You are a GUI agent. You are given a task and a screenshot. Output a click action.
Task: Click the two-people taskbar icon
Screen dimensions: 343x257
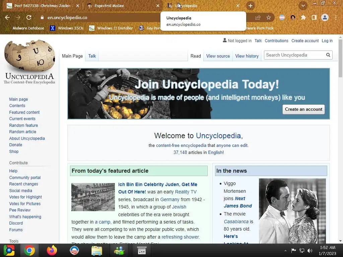[x=119, y=251]
